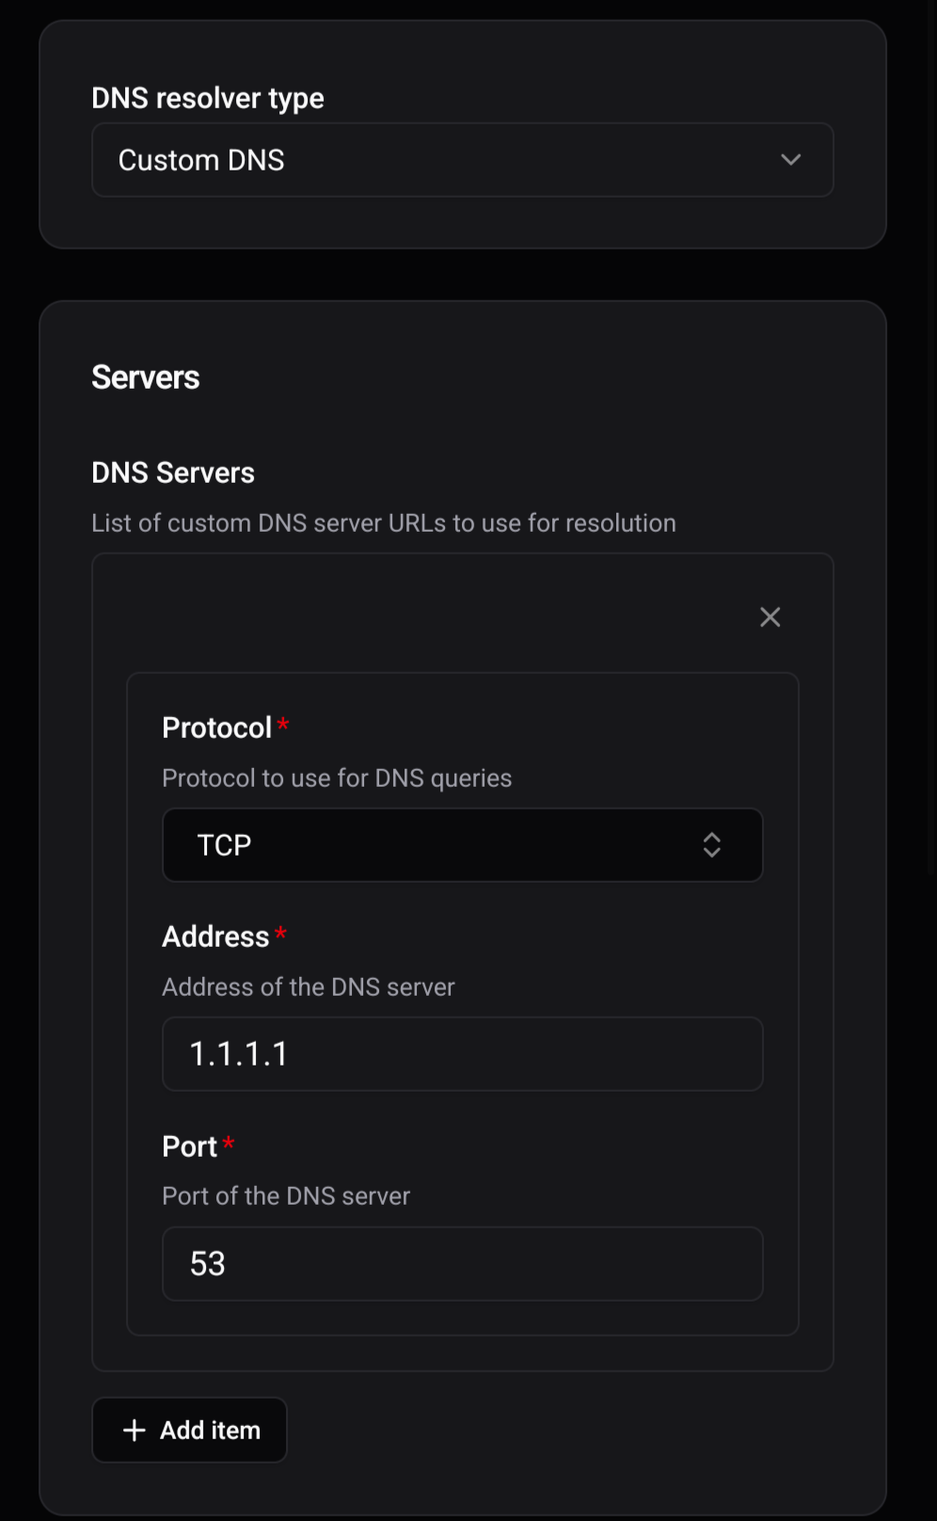Viewport: 937px width, 1521px height.
Task: Click the chevron arrow beside Custom DNS
Action: point(790,160)
